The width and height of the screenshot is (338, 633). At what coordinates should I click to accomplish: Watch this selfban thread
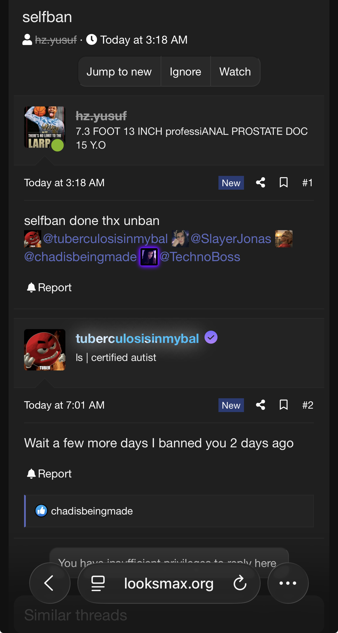(235, 72)
